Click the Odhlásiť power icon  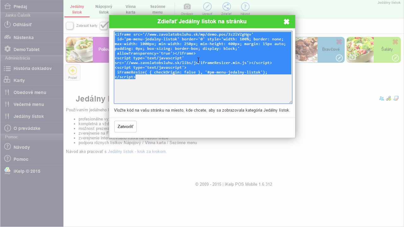point(8,24)
